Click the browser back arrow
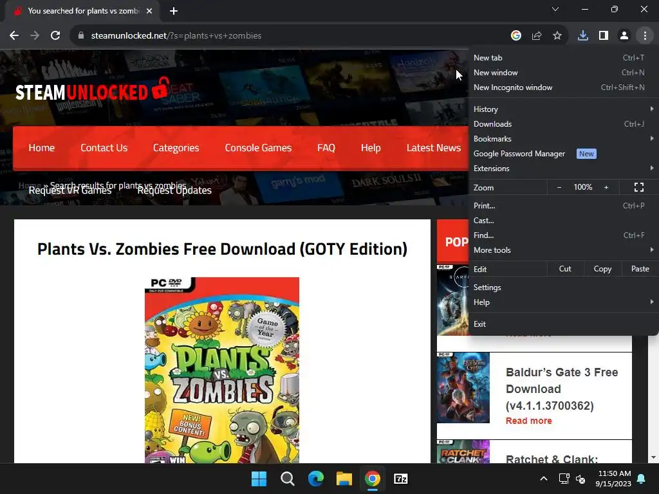 14,36
